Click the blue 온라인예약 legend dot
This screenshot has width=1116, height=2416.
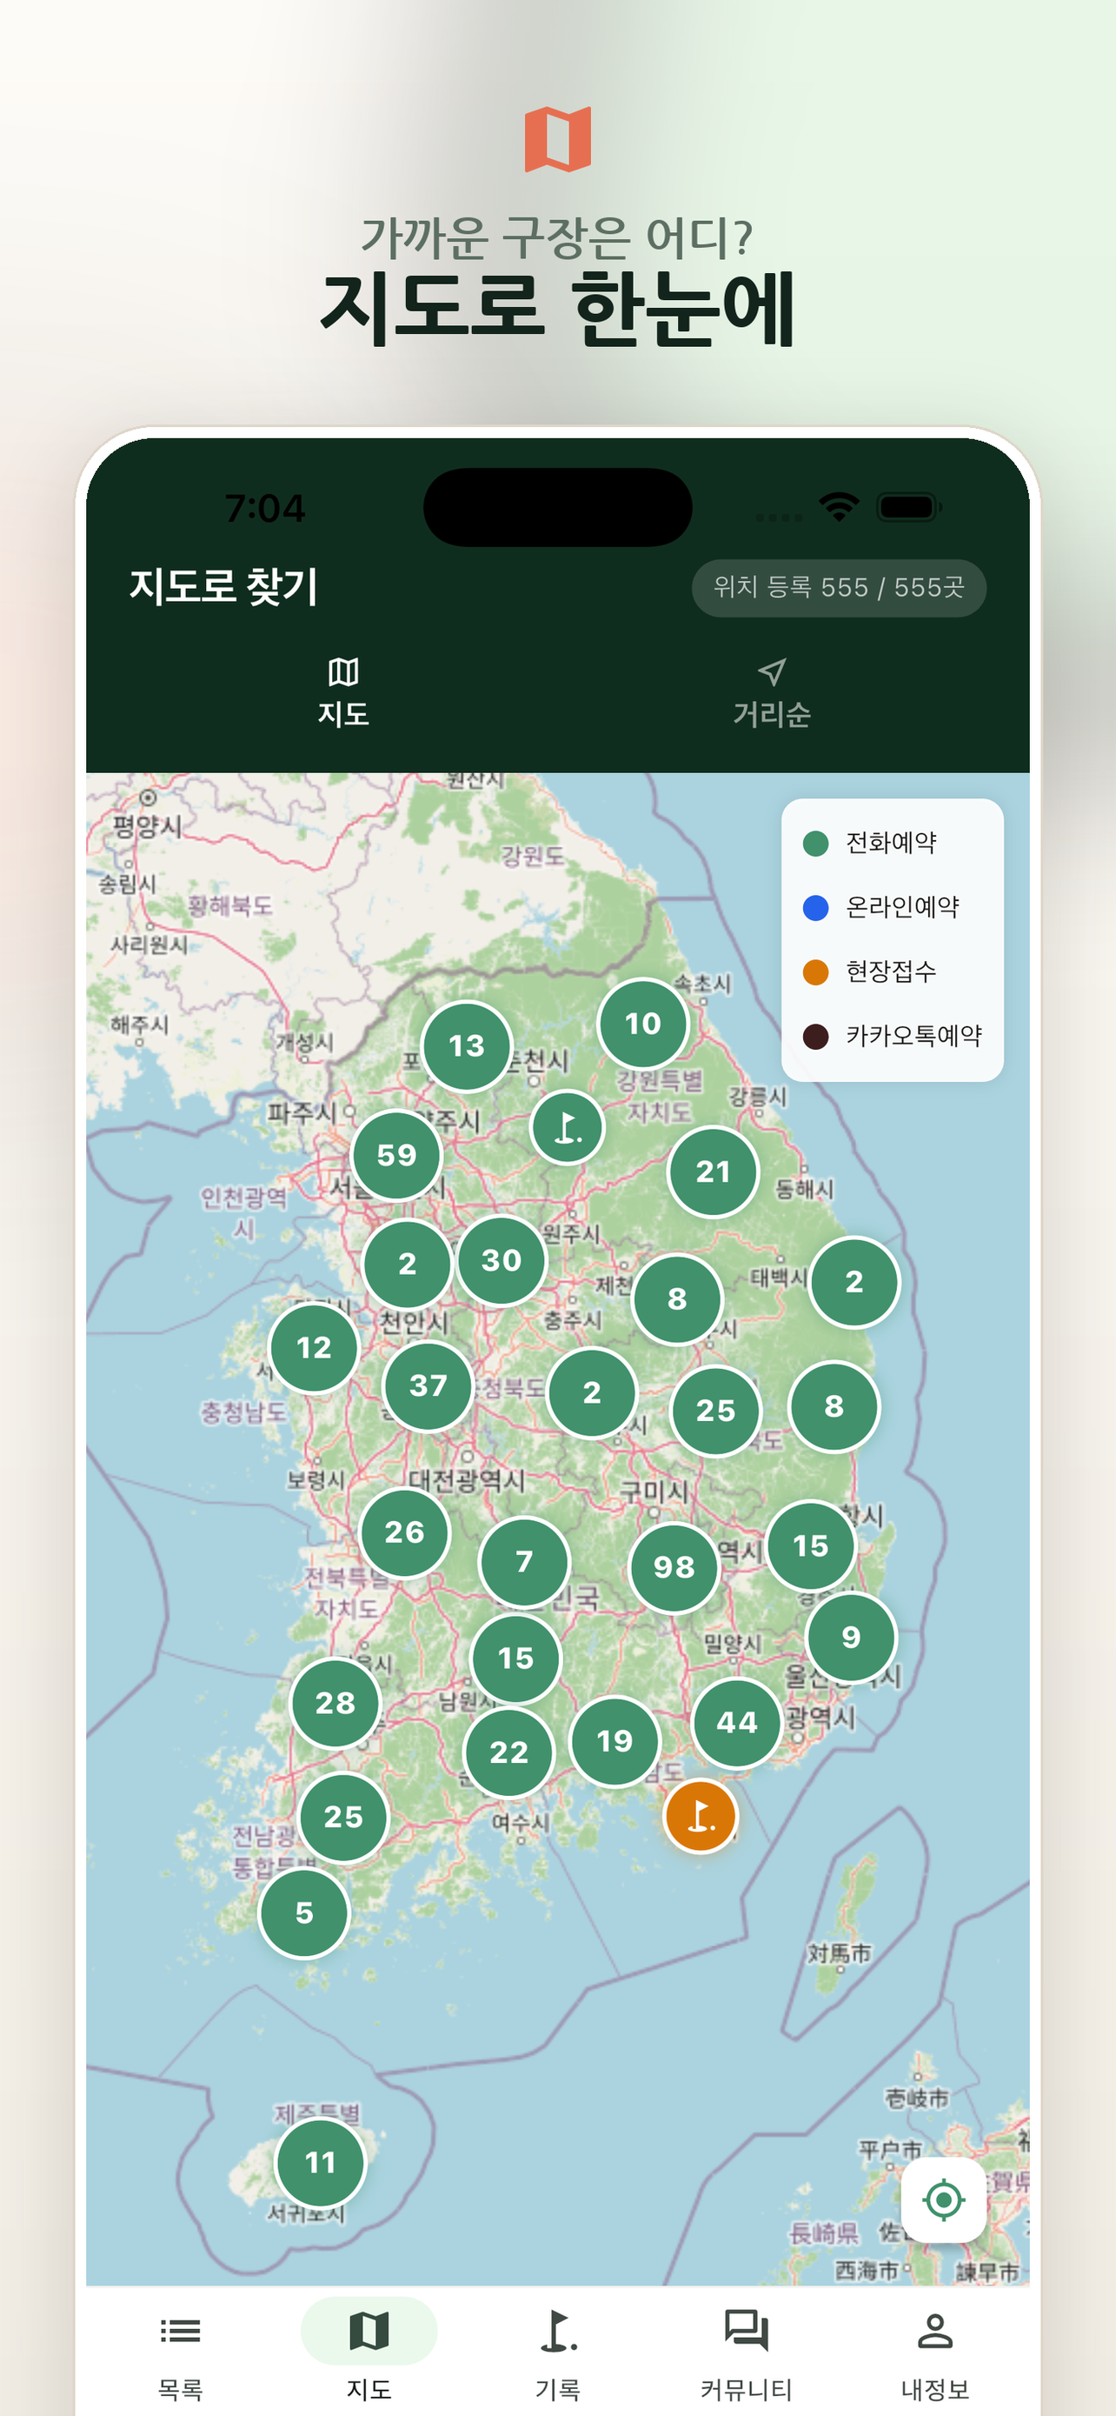click(x=816, y=907)
